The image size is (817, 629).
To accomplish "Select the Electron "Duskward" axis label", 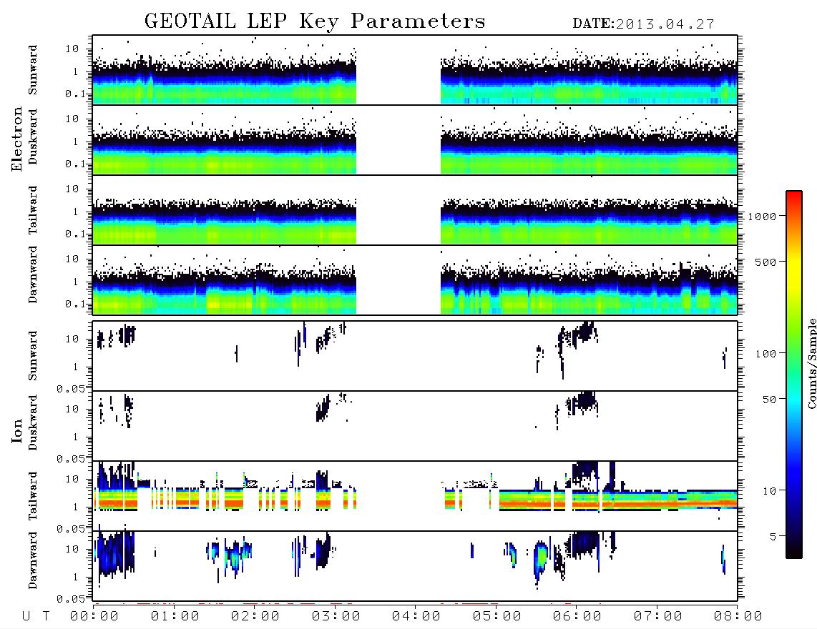I will 33,137.
